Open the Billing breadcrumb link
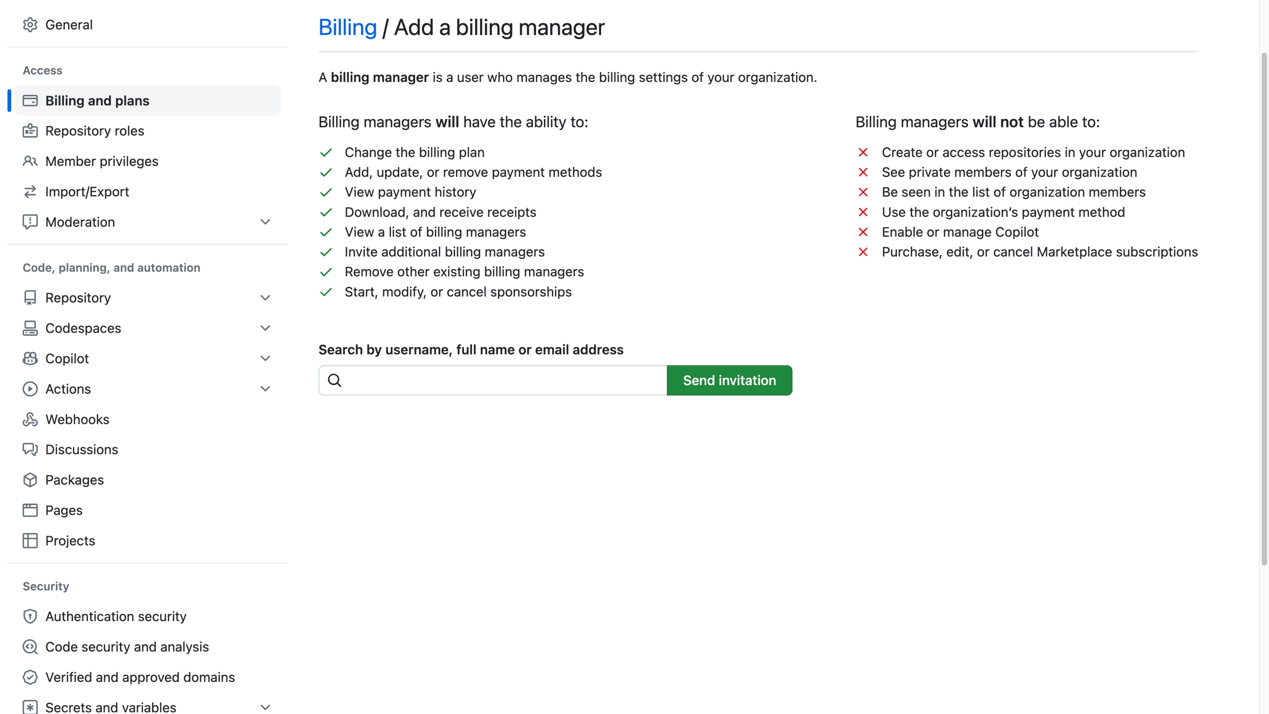The width and height of the screenshot is (1269, 714). [x=347, y=27]
